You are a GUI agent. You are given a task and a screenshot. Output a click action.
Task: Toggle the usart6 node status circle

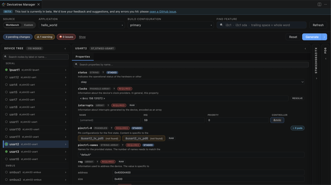pyautogui.click(x=6, y=159)
